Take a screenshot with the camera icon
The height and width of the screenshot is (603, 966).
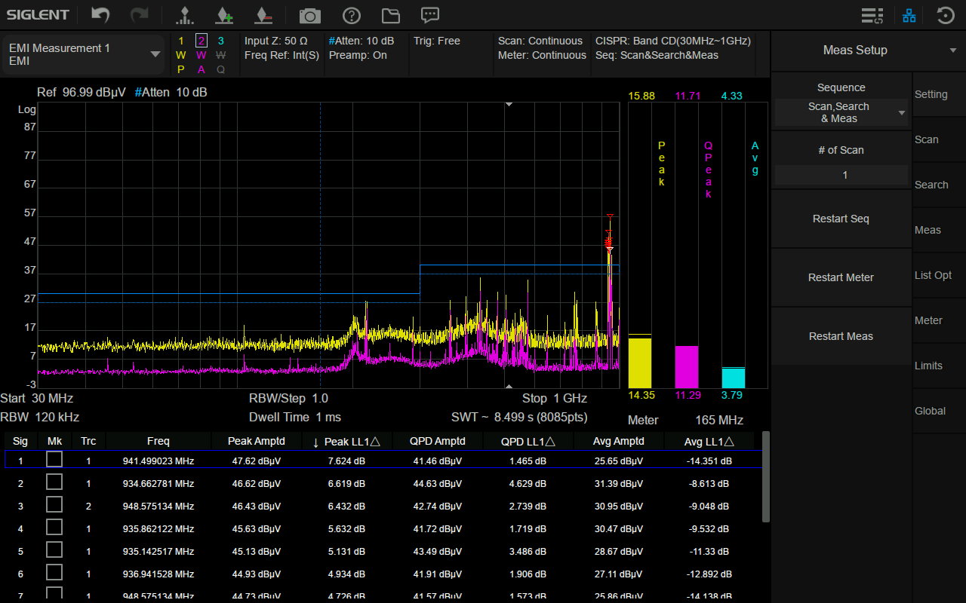pos(309,15)
